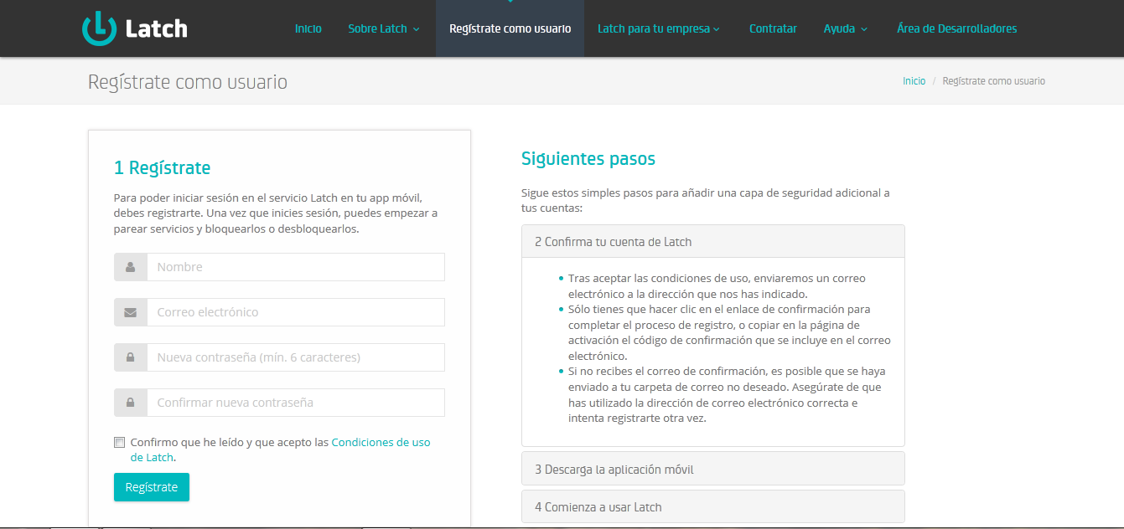Click the envelope icon beside email field
The height and width of the screenshot is (529, 1124).
[x=131, y=312]
